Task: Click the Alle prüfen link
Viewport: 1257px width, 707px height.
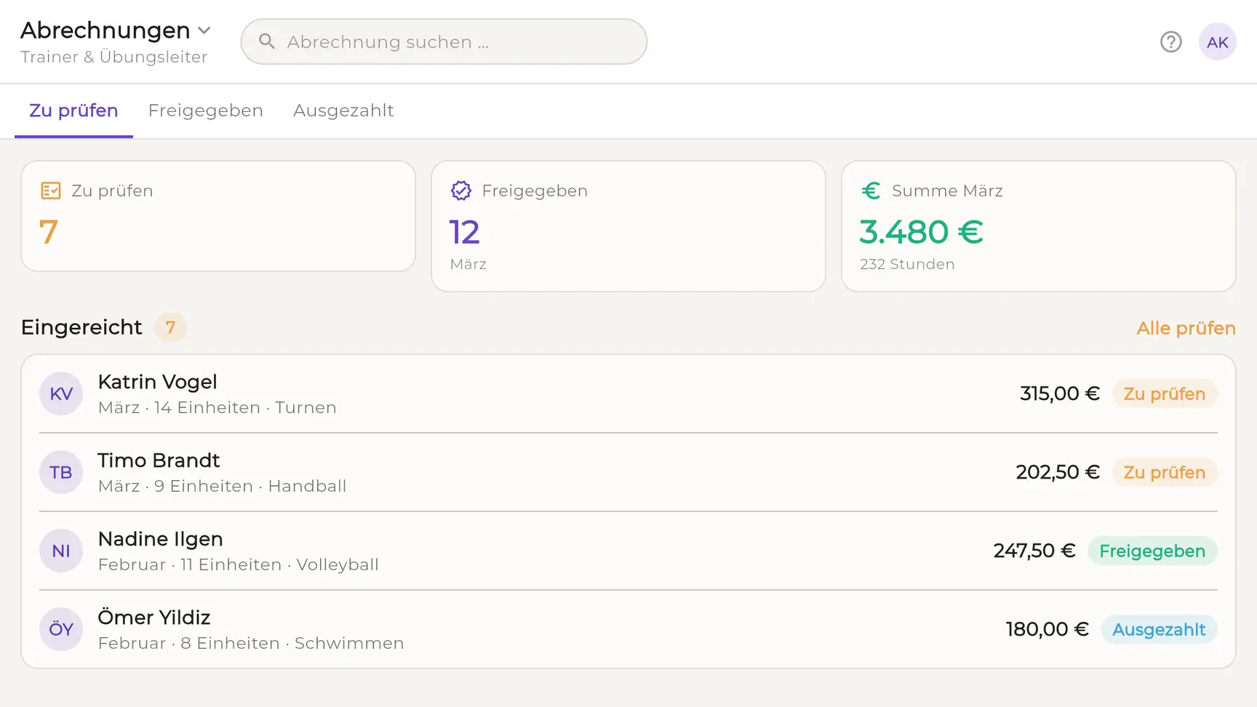Action: click(x=1186, y=328)
